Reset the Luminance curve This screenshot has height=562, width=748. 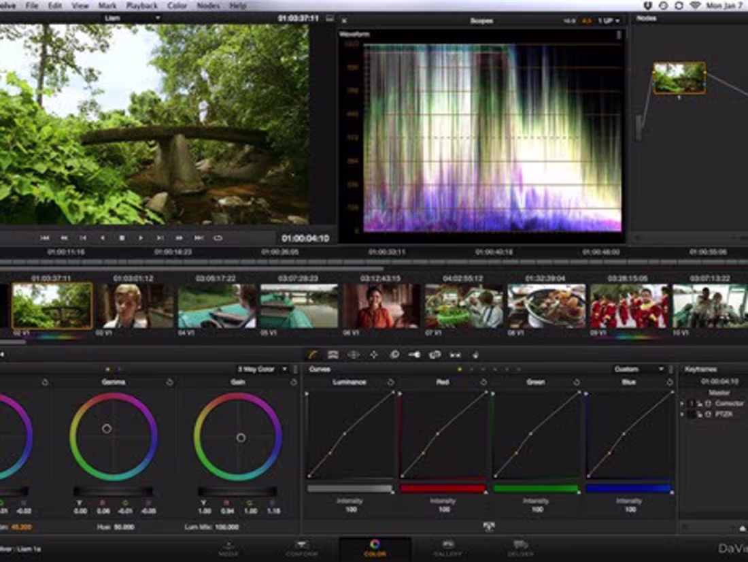click(x=391, y=382)
